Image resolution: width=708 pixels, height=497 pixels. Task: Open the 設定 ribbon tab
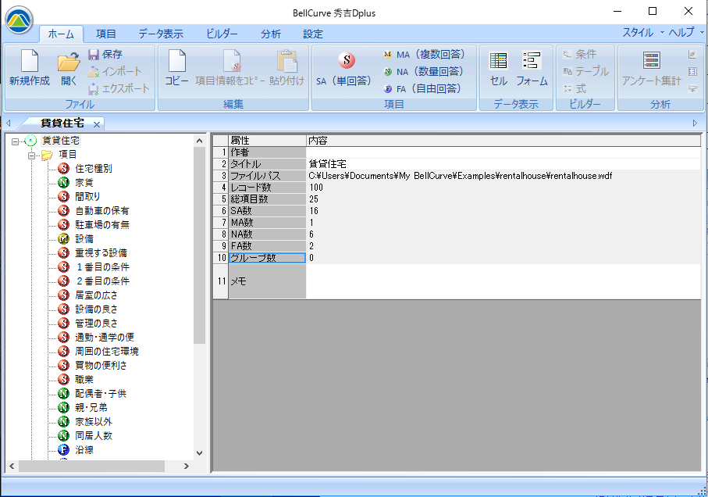[x=313, y=34]
